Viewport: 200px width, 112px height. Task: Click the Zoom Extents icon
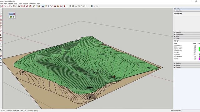(51, 6)
